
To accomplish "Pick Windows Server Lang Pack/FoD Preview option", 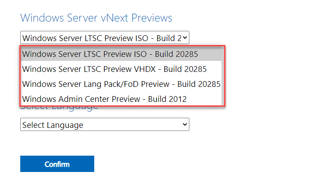I will (121, 84).
